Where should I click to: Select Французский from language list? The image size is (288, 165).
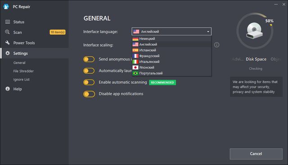tap(172, 56)
